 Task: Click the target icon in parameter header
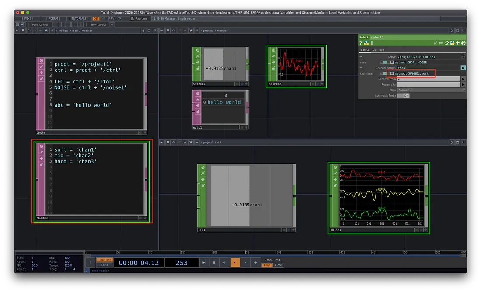(x=463, y=43)
